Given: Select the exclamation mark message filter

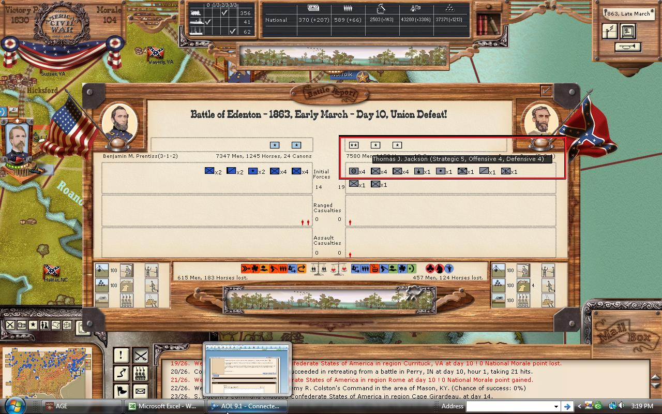Looking at the screenshot, I should [x=121, y=356].
